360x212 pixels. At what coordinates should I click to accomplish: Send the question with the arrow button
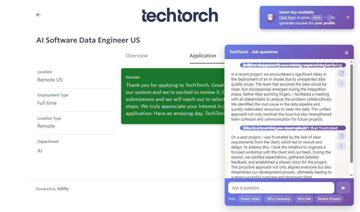343,188
